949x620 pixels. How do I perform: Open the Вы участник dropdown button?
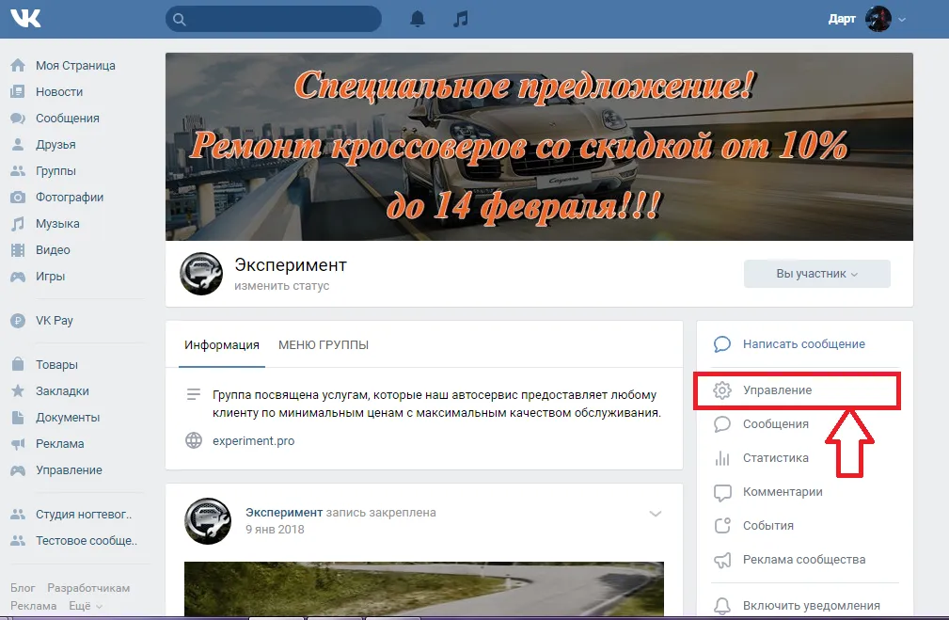pyautogui.click(x=817, y=274)
